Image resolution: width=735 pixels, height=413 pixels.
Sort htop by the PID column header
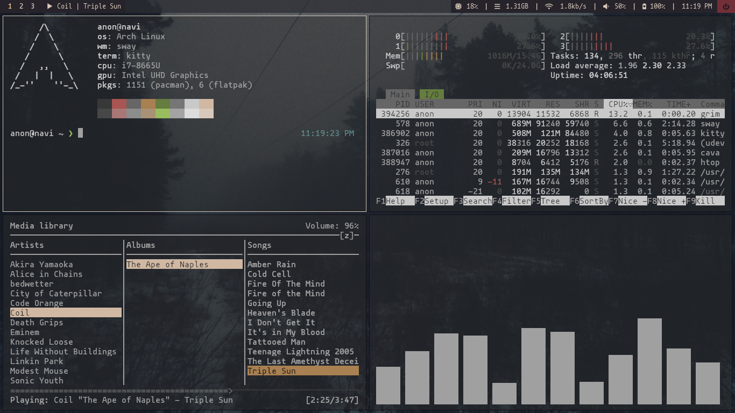click(402, 104)
